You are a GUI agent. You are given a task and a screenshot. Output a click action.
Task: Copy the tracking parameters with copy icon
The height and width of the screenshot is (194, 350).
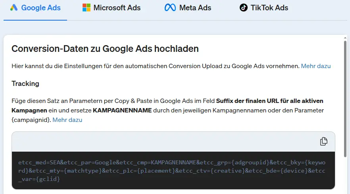pos(324,141)
